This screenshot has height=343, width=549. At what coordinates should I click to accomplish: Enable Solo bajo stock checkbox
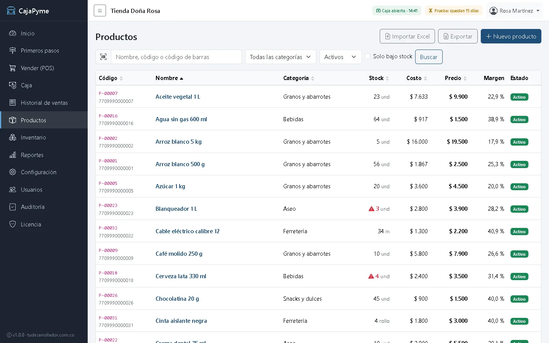(368, 56)
